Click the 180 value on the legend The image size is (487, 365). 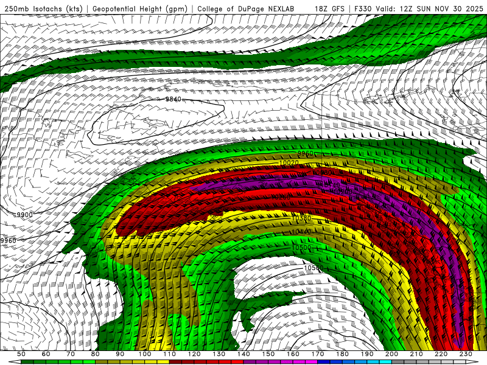click(342, 354)
